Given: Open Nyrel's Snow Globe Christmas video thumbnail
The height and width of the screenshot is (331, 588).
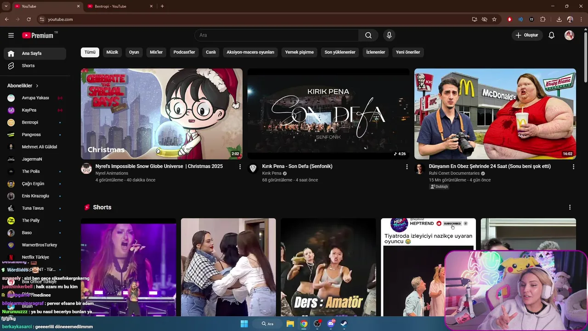Looking at the screenshot, I should pyautogui.click(x=162, y=114).
